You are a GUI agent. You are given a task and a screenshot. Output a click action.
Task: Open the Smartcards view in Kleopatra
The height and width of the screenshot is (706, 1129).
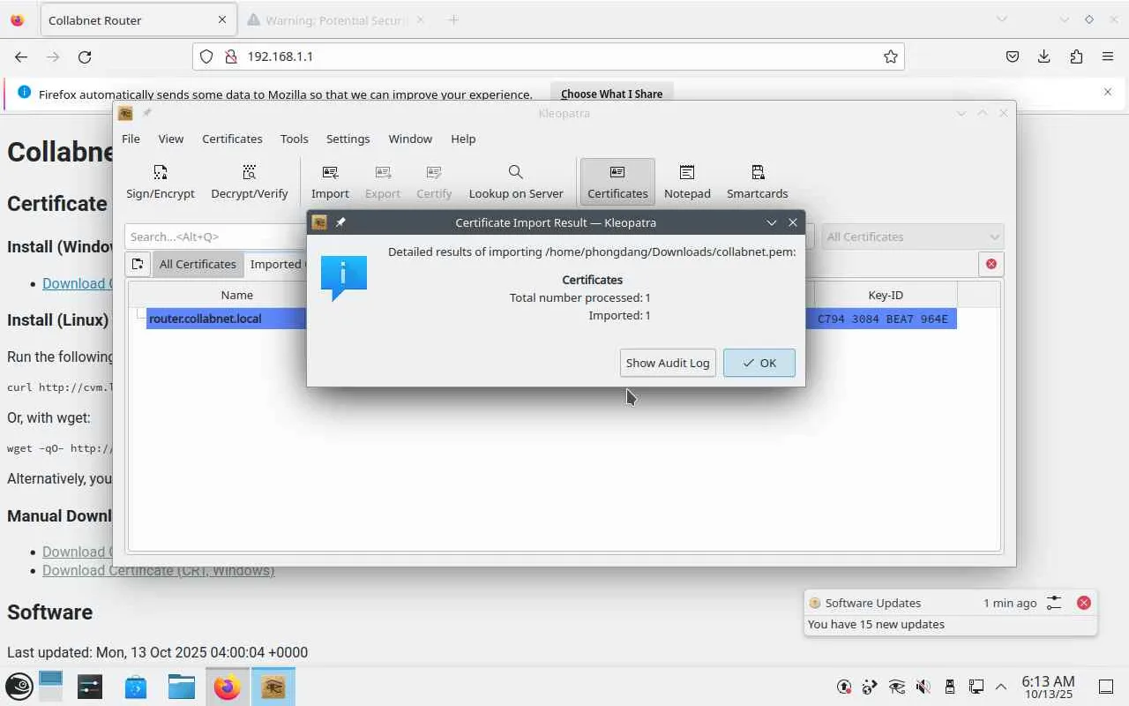pyautogui.click(x=757, y=182)
